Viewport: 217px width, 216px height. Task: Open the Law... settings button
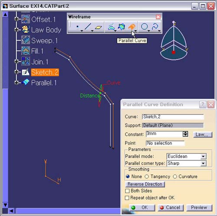tap(203, 135)
